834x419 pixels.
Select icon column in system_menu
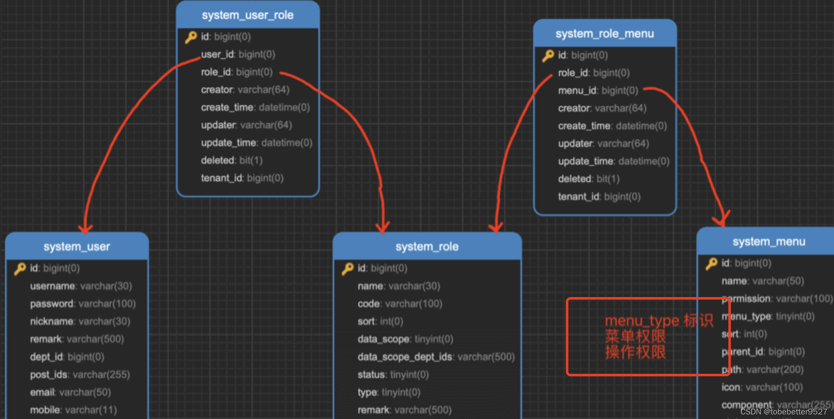(762, 387)
